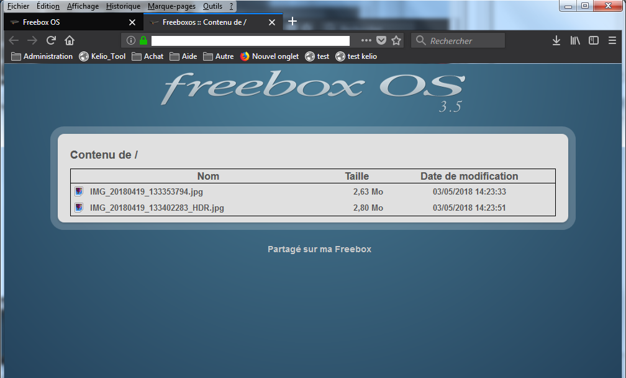Open page actions three-dots menu
The image size is (626, 378).
pyautogui.click(x=366, y=40)
